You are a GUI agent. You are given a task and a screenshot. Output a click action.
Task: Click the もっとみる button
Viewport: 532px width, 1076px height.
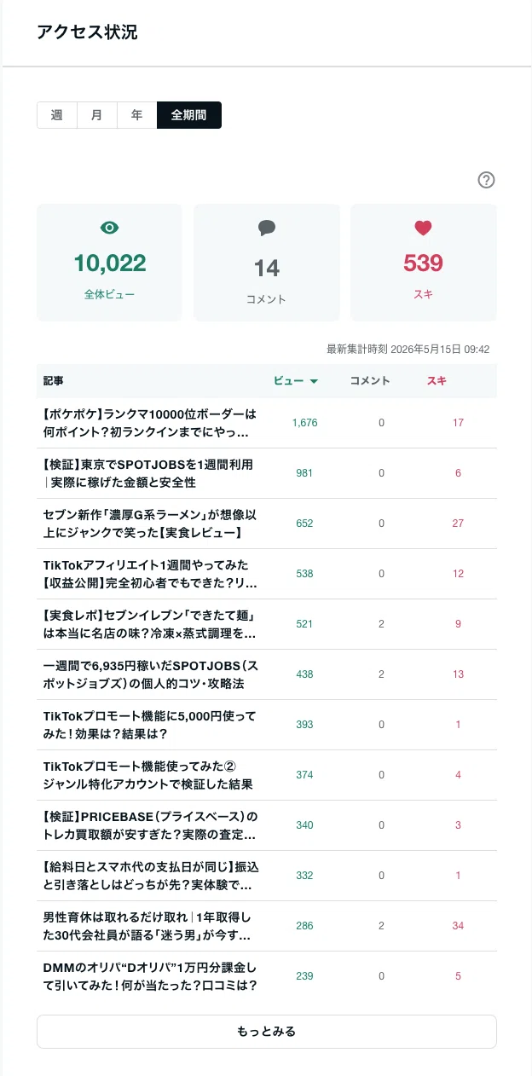(267, 1032)
